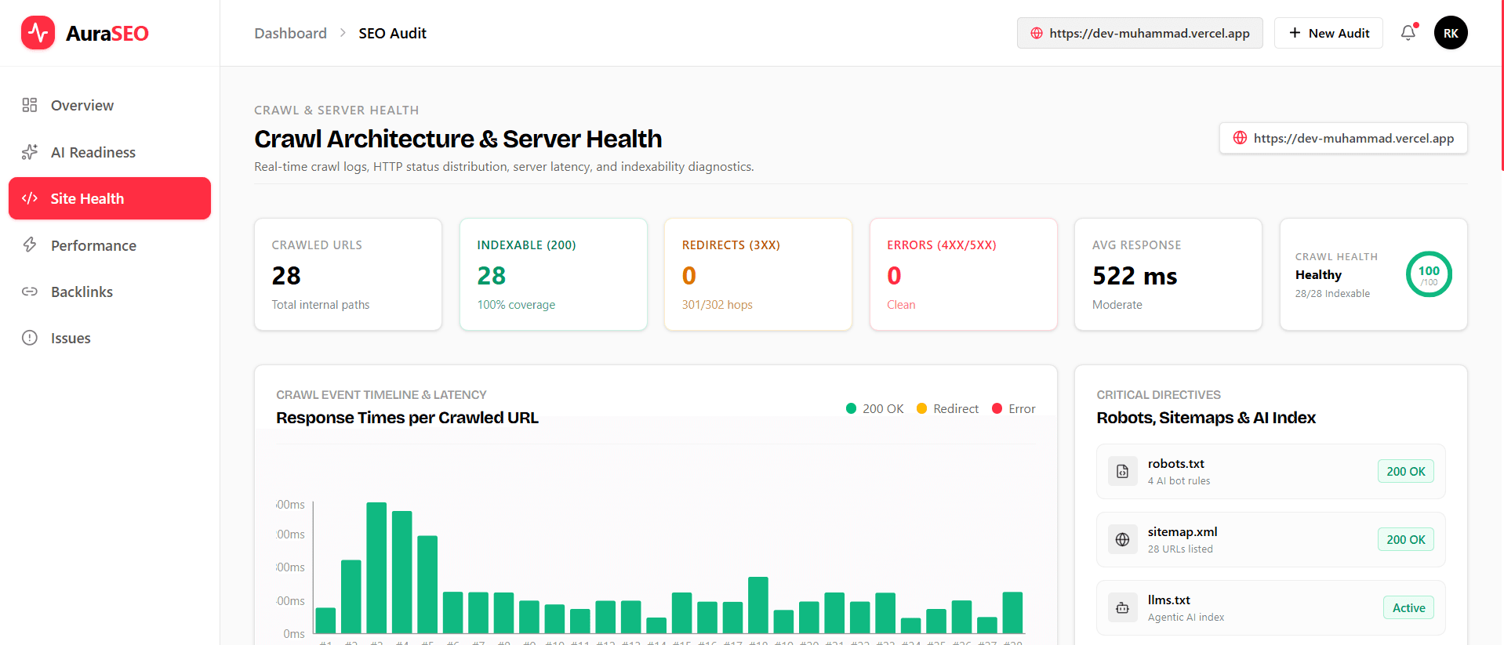Click the globe icon in header URL field
The height and width of the screenshot is (645, 1504).
pyautogui.click(x=1037, y=33)
